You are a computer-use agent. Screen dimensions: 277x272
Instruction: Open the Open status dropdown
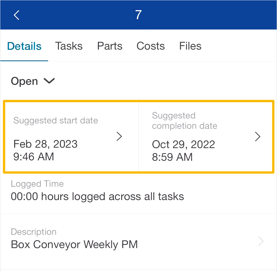coord(33,81)
